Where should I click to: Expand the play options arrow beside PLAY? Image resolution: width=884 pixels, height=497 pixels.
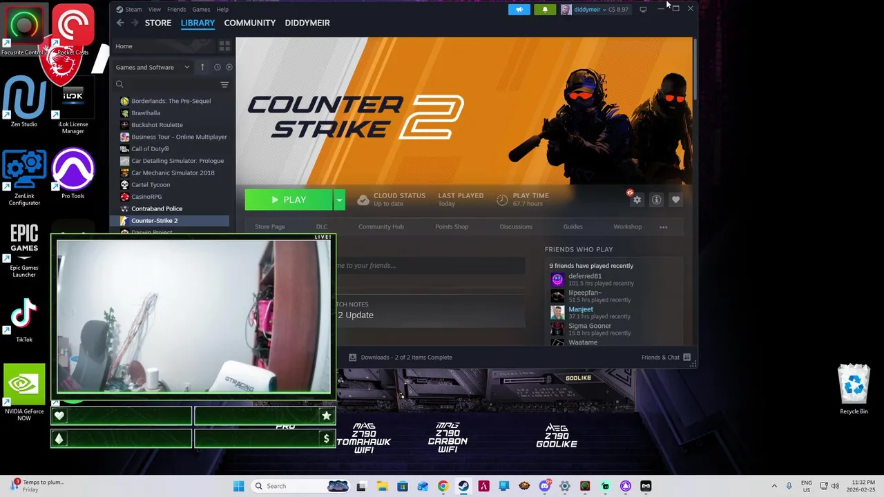(339, 199)
